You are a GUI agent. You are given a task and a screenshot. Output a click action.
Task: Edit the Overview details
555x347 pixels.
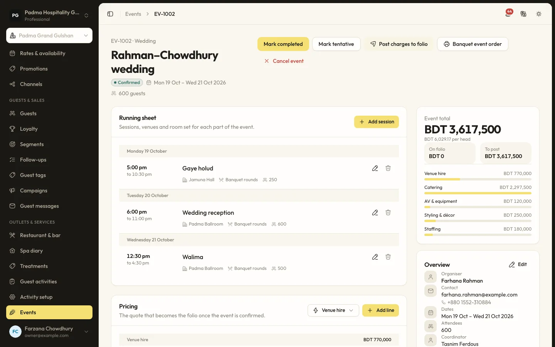coord(518,264)
